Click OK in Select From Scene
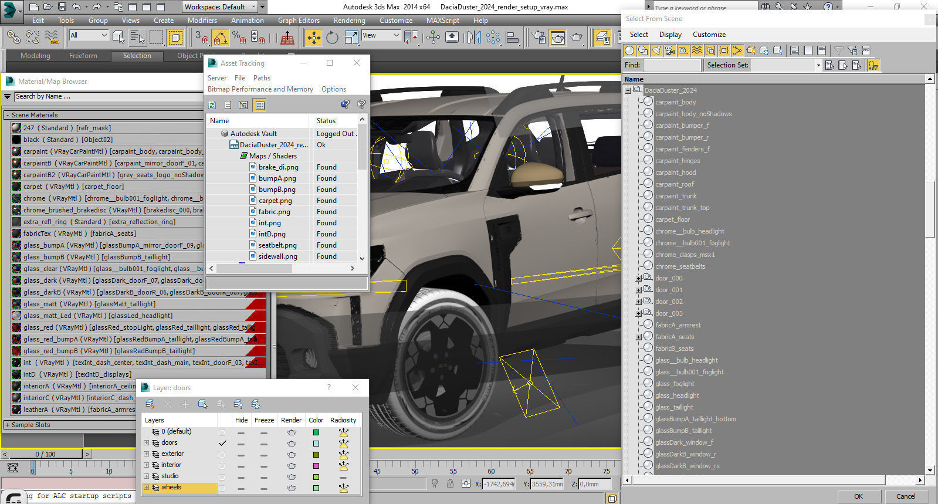 (x=858, y=496)
